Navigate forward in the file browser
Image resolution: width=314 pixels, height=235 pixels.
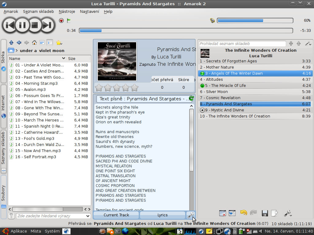coord(27,43)
